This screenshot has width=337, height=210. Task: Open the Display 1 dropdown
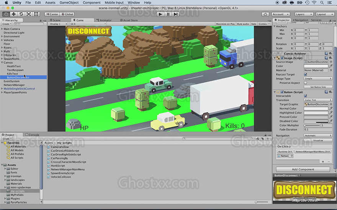(58, 24)
